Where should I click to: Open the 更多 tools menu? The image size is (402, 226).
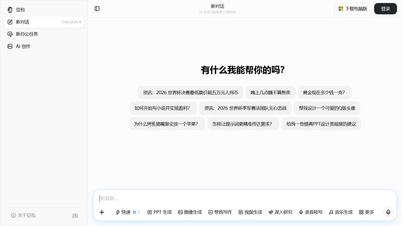point(367,212)
